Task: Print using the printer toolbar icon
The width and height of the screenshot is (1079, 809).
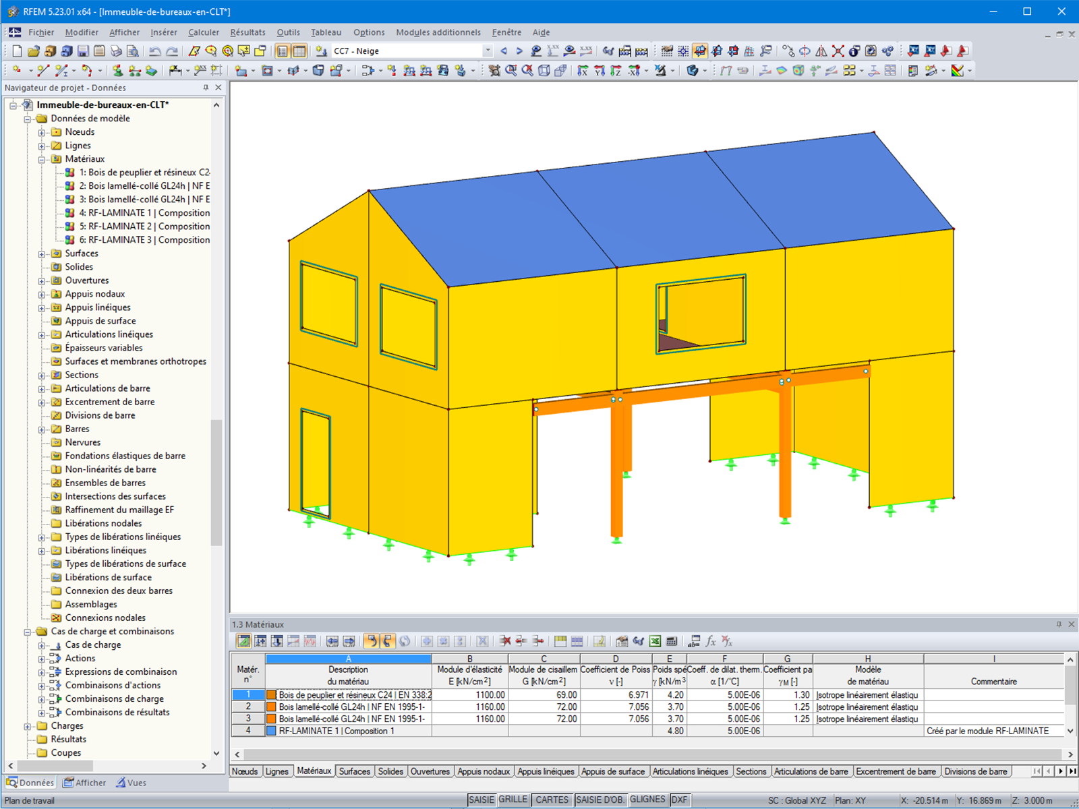Action: click(x=116, y=51)
